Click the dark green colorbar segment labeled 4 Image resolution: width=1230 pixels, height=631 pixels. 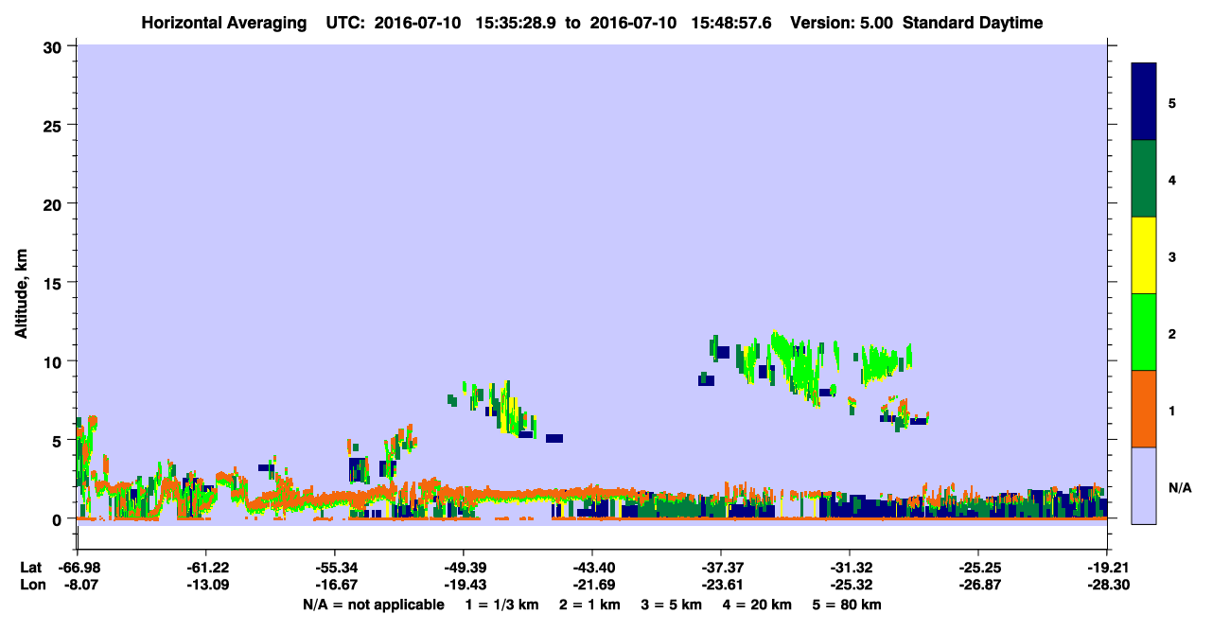click(1144, 179)
